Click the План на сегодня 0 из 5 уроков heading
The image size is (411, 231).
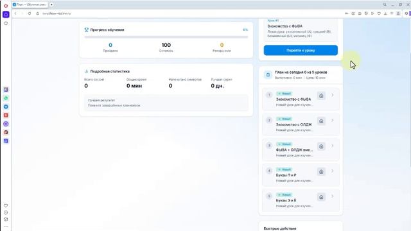[x=301, y=73]
